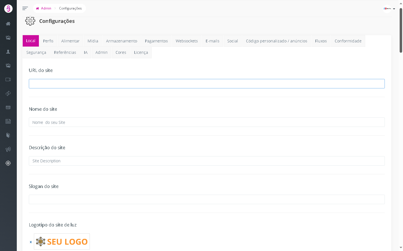Image resolution: width=403 pixels, height=251 pixels.
Task: Click the home icon in the sidebar
Action: (8, 24)
